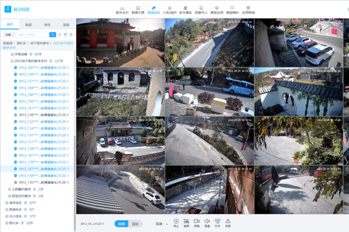The image size is (349, 232).
Task: Click the map pin icon beside the search bar
Action: click(65, 35)
